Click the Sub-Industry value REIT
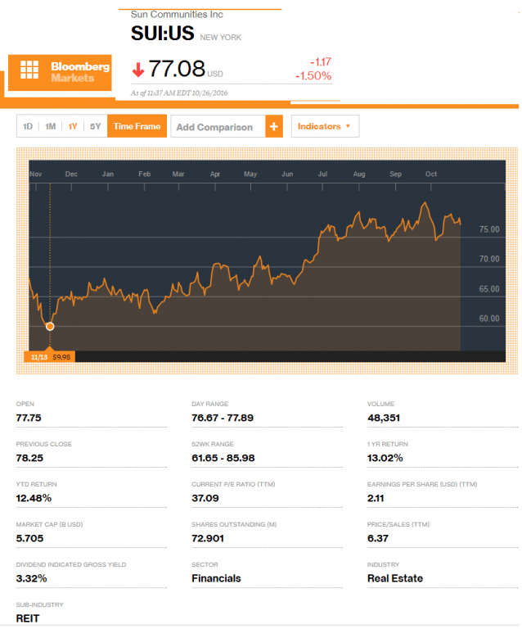Screen dimensions: 522x629 click(28, 618)
